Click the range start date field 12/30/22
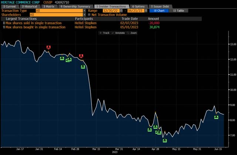The width and height of the screenshot is (237, 155). (x=111, y=11)
